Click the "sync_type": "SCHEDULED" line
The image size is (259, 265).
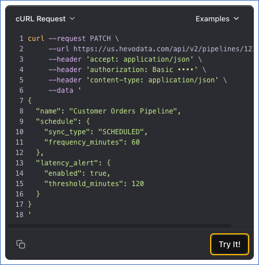(x=96, y=132)
